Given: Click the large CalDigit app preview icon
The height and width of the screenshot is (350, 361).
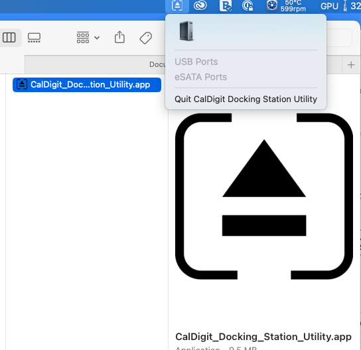Looking at the screenshot, I should (264, 196).
